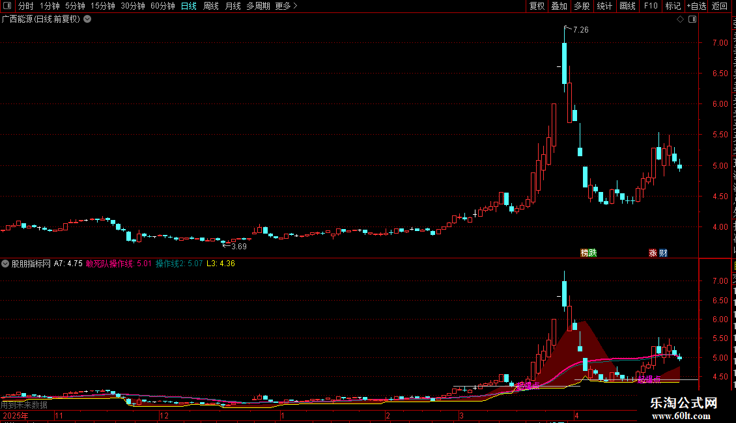Click the month 1 timeline marker

pos(283,415)
